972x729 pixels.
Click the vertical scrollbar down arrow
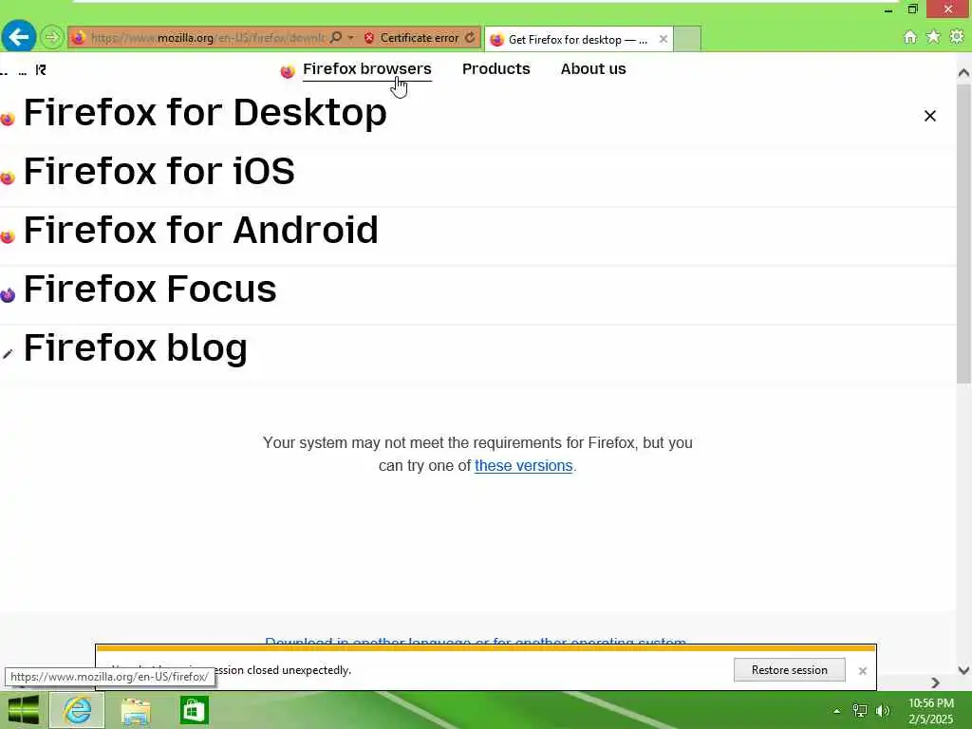(963, 670)
